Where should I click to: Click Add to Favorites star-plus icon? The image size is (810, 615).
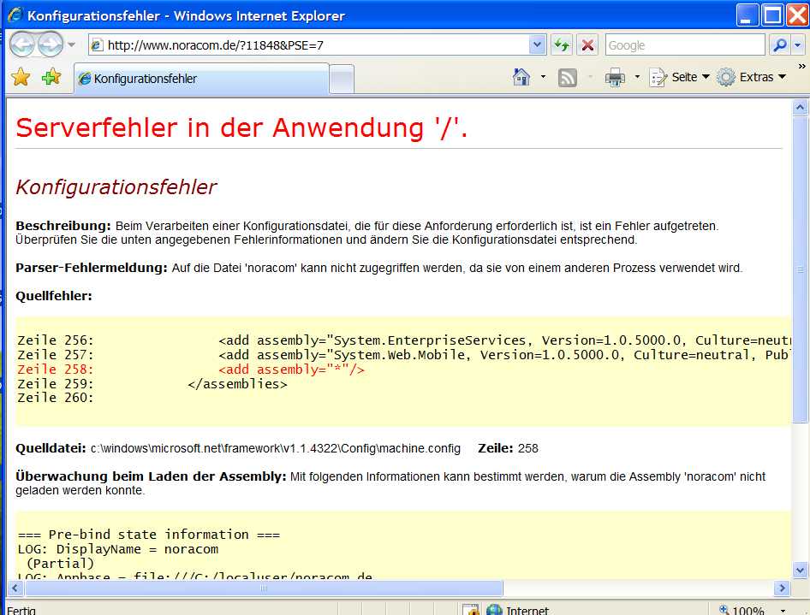coord(51,78)
